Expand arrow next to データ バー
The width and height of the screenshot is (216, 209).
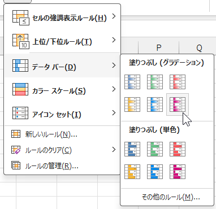pos(114,66)
